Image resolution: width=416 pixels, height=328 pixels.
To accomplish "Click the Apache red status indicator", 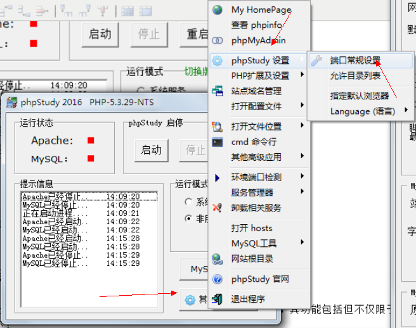I will (91, 141).
